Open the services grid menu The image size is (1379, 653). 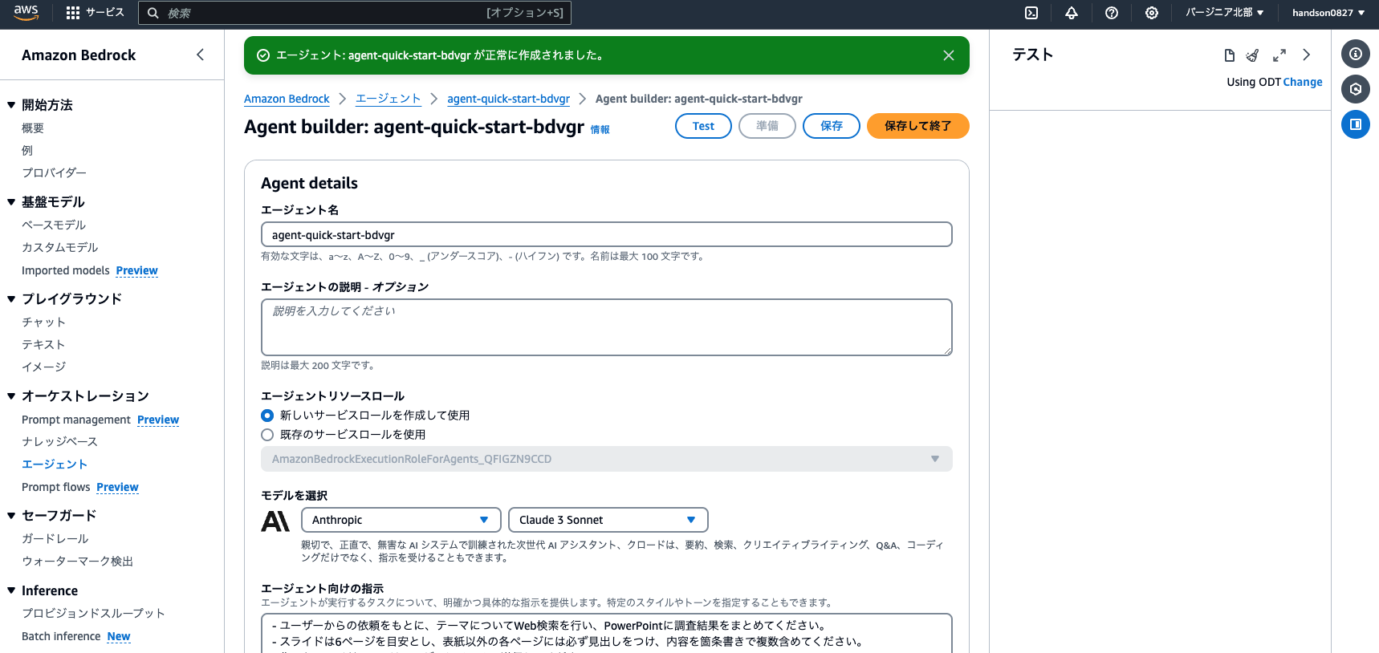coord(73,13)
